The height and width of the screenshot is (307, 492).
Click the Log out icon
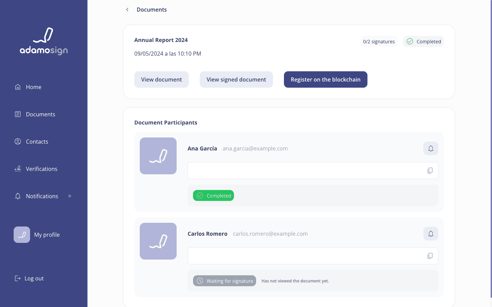click(x=18, y=278)
